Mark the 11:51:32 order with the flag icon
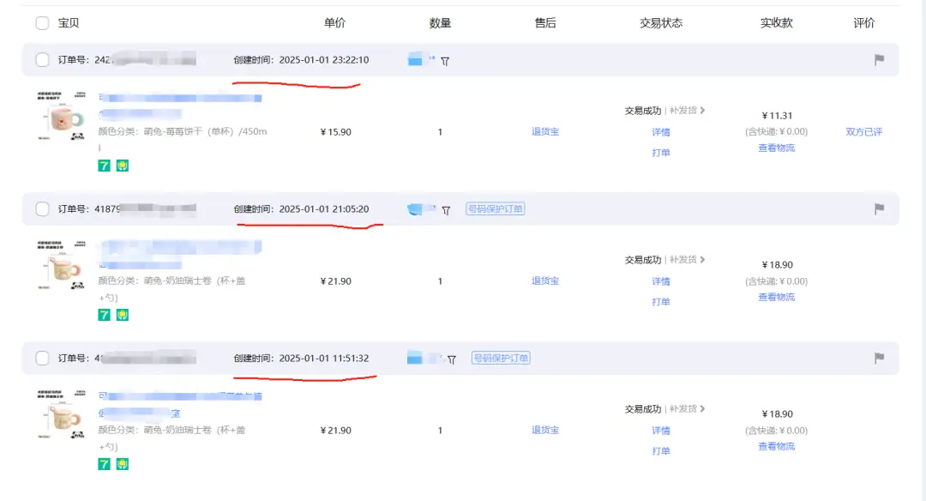The width and height of the screenshot is (926, 501). tap(879, 359)
